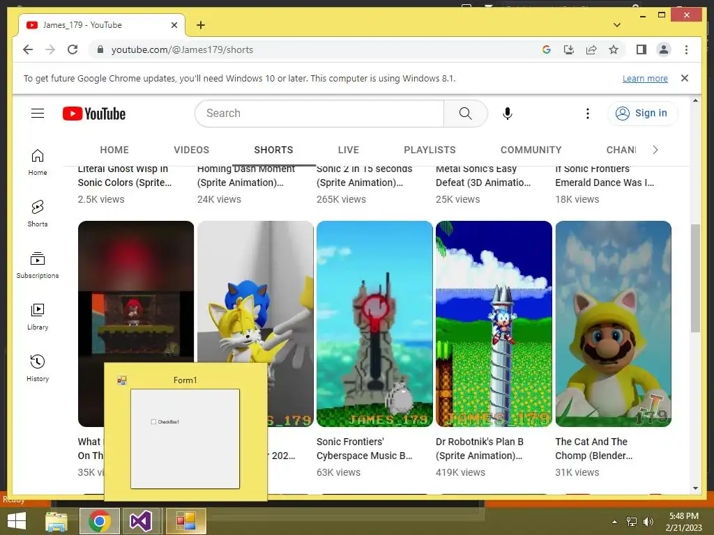Image resolution: width=714 pixels, height=535 pixels.
Task: Reload the YouTube page
Action: (x=73, y=49)
